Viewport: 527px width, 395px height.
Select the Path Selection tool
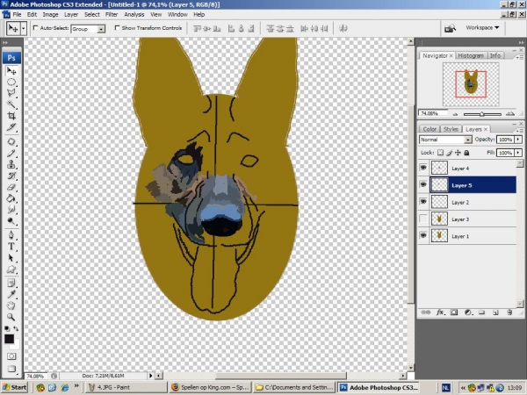point(11,258)
